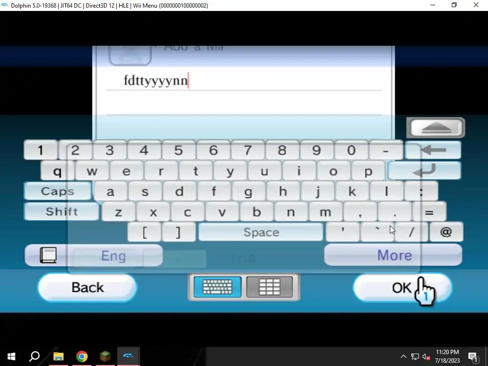
Task: Switch to QWERTY keyboard layout icon
Action: [217, 286]
